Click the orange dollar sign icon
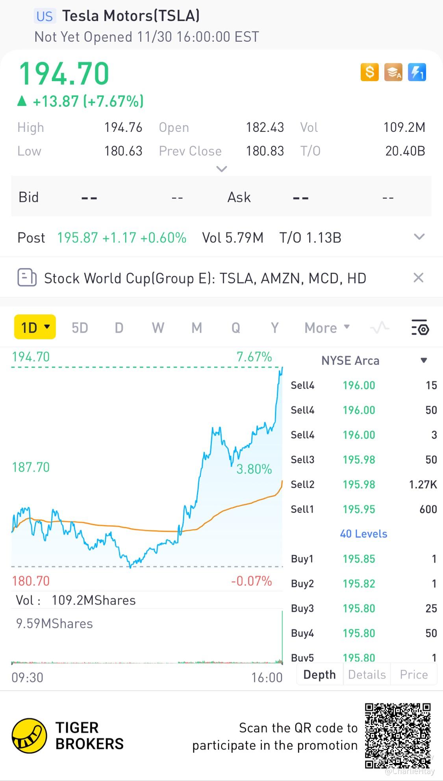The height and width of the screenshot is (781, 443). click(x=369, y=72)
